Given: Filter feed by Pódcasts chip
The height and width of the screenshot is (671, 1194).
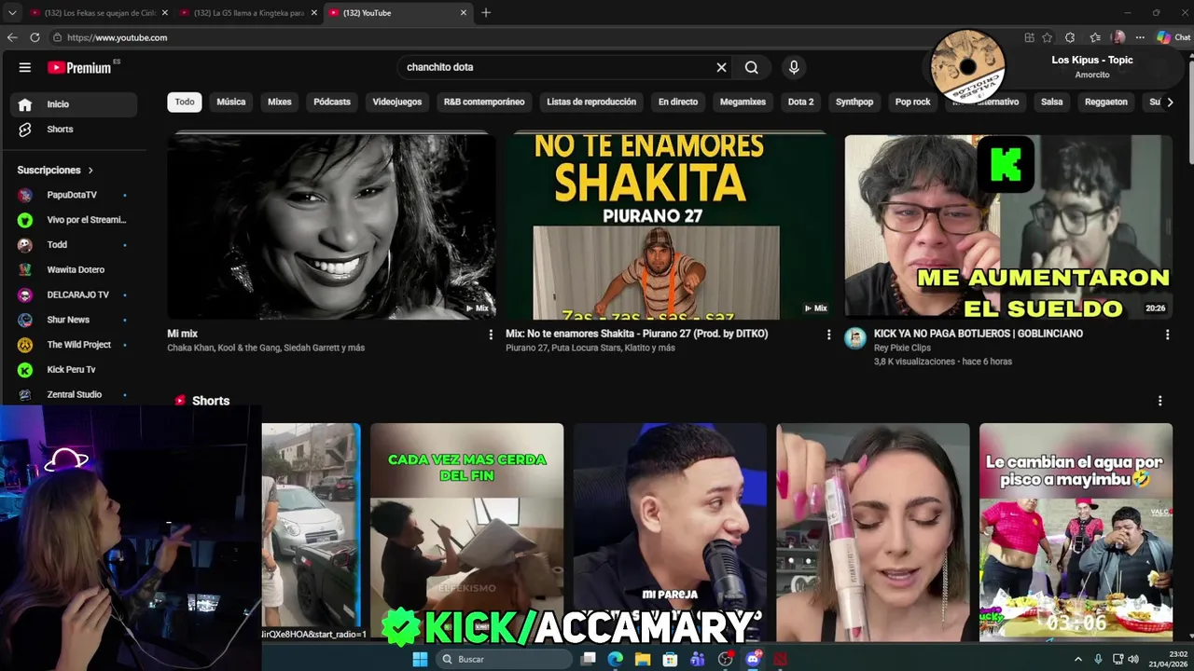Looking at the screenshot, I should tap(332, 102).
